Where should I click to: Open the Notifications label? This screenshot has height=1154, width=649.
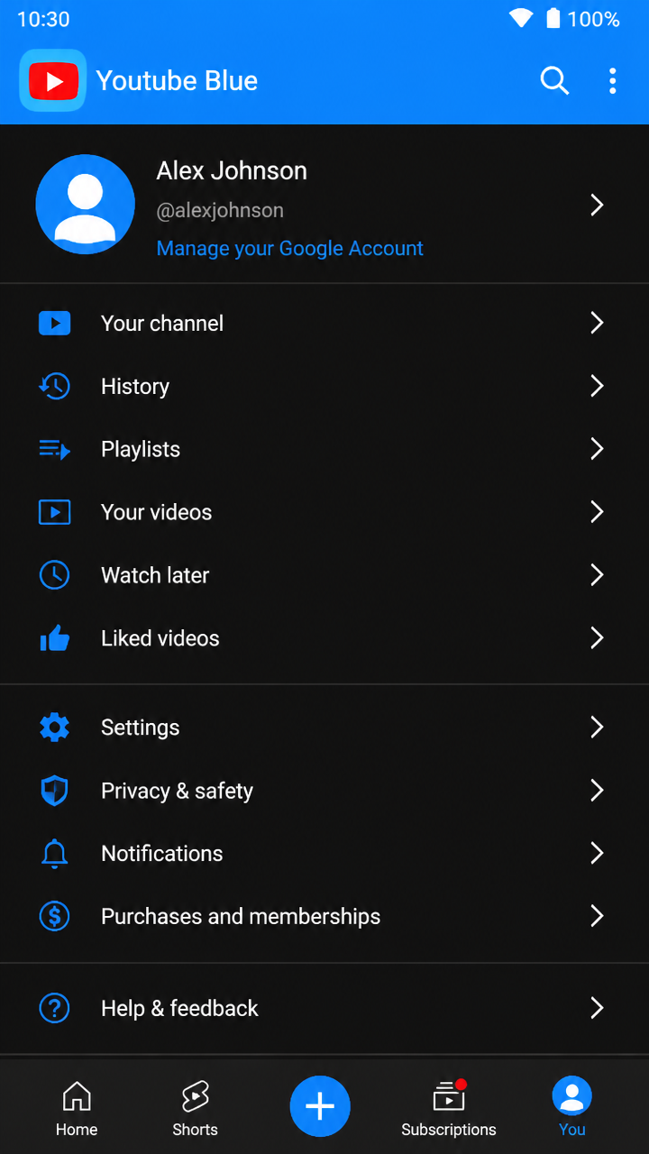(162, 854)
